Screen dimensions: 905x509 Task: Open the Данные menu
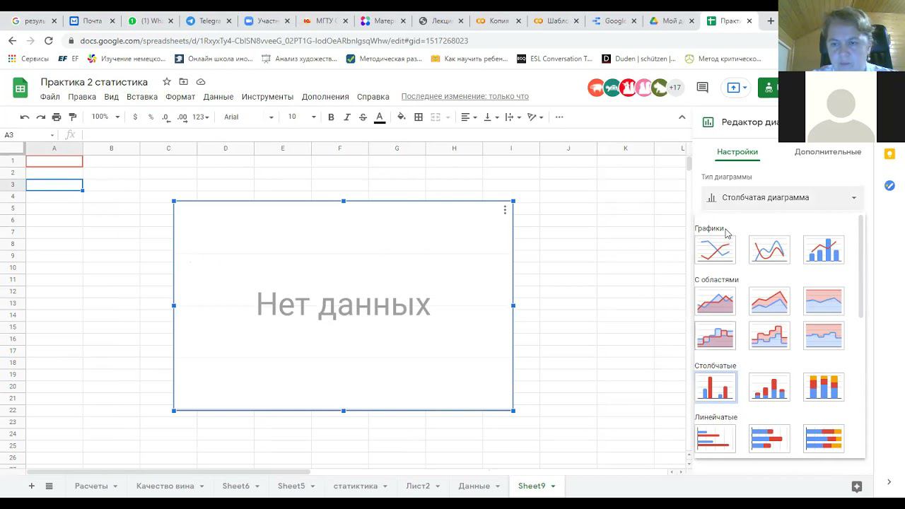[x=218, y=97]
